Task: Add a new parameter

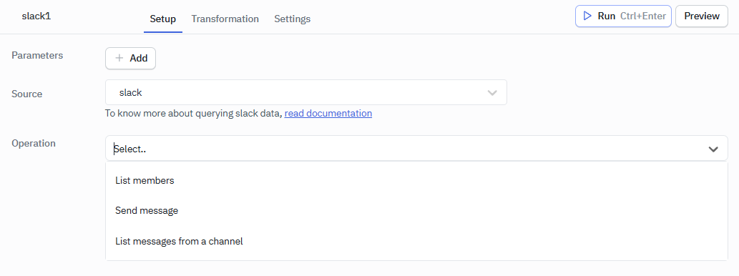Action: point(130,58)
